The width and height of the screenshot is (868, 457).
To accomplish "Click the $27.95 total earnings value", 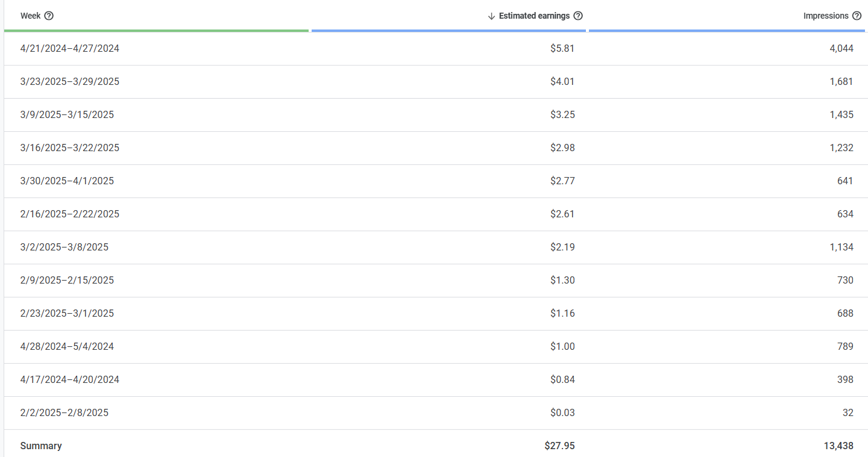I will click(561, 446).
